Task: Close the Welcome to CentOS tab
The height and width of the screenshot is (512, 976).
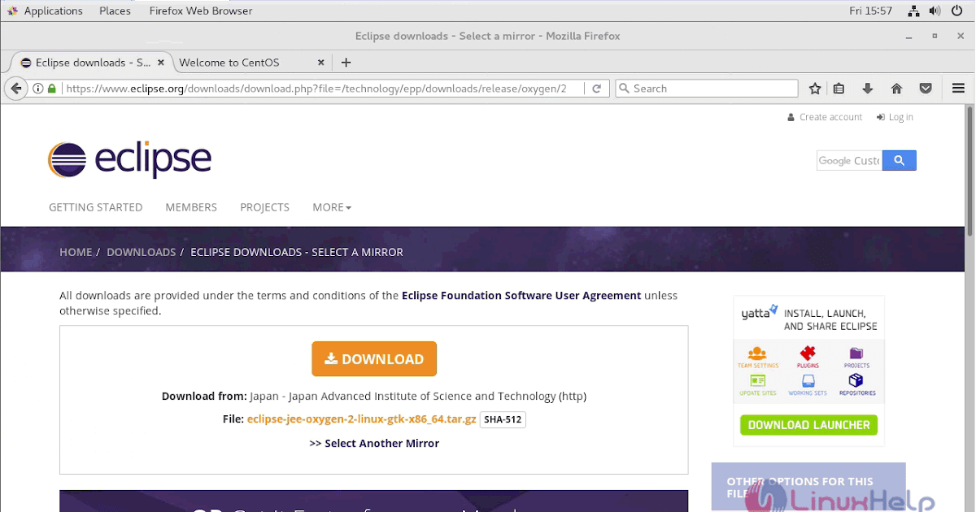Action: (320, 62)
